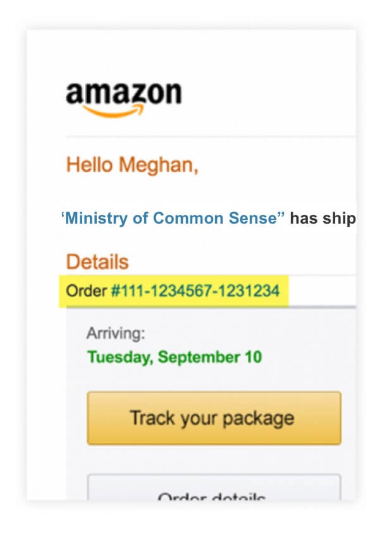The width and height of the screenshot is (382, 537).
Task: Click the name 'Meghan' in the greeting
Action: coord(158,165)
